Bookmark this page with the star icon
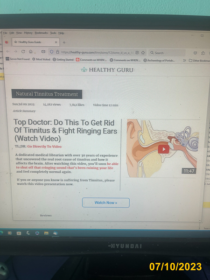The height and width of the screenshot is (280, 210). (x=143, y=53)
